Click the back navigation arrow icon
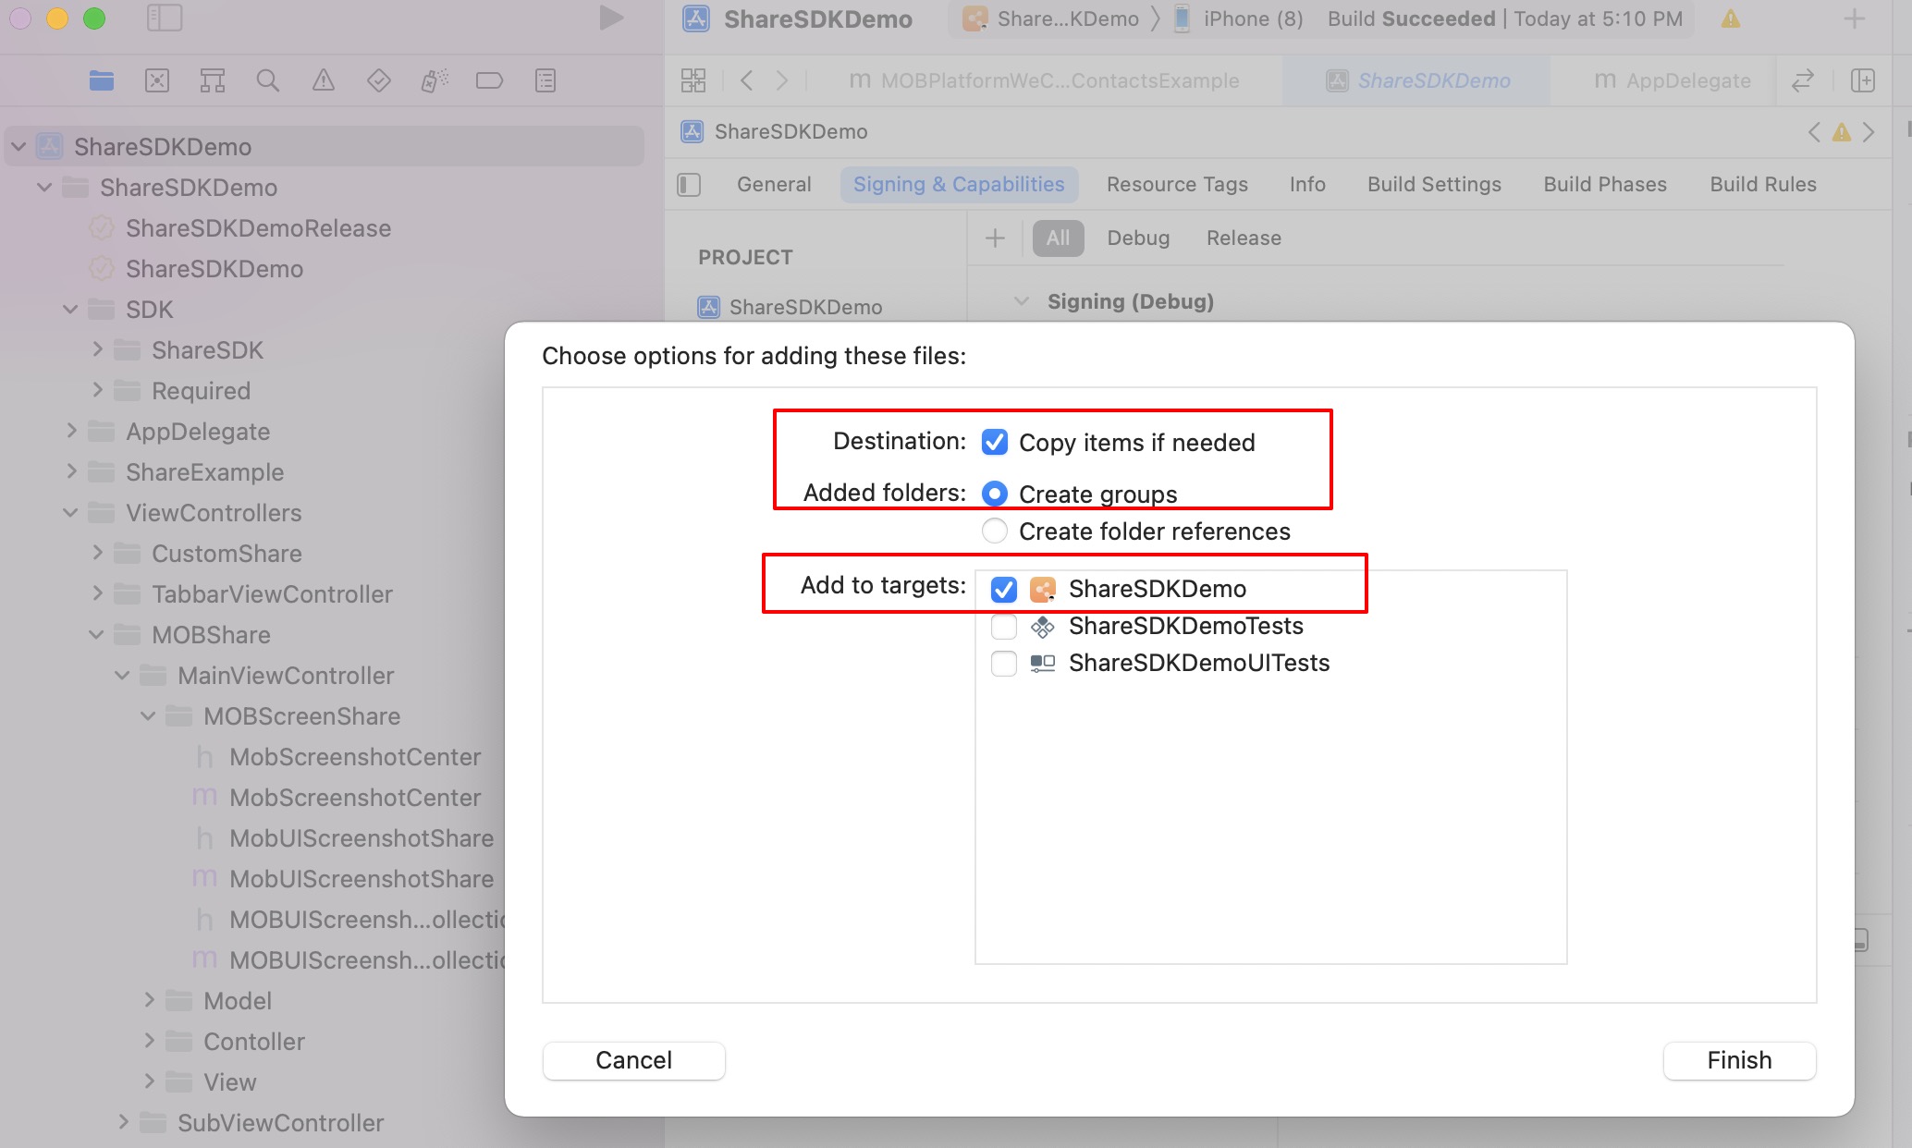Image resolution: width=1912 pixels, height=1148 pixels. tap(747, 80)
